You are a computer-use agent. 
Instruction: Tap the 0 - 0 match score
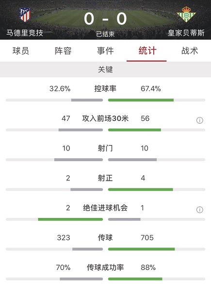[x=105, y=19]
